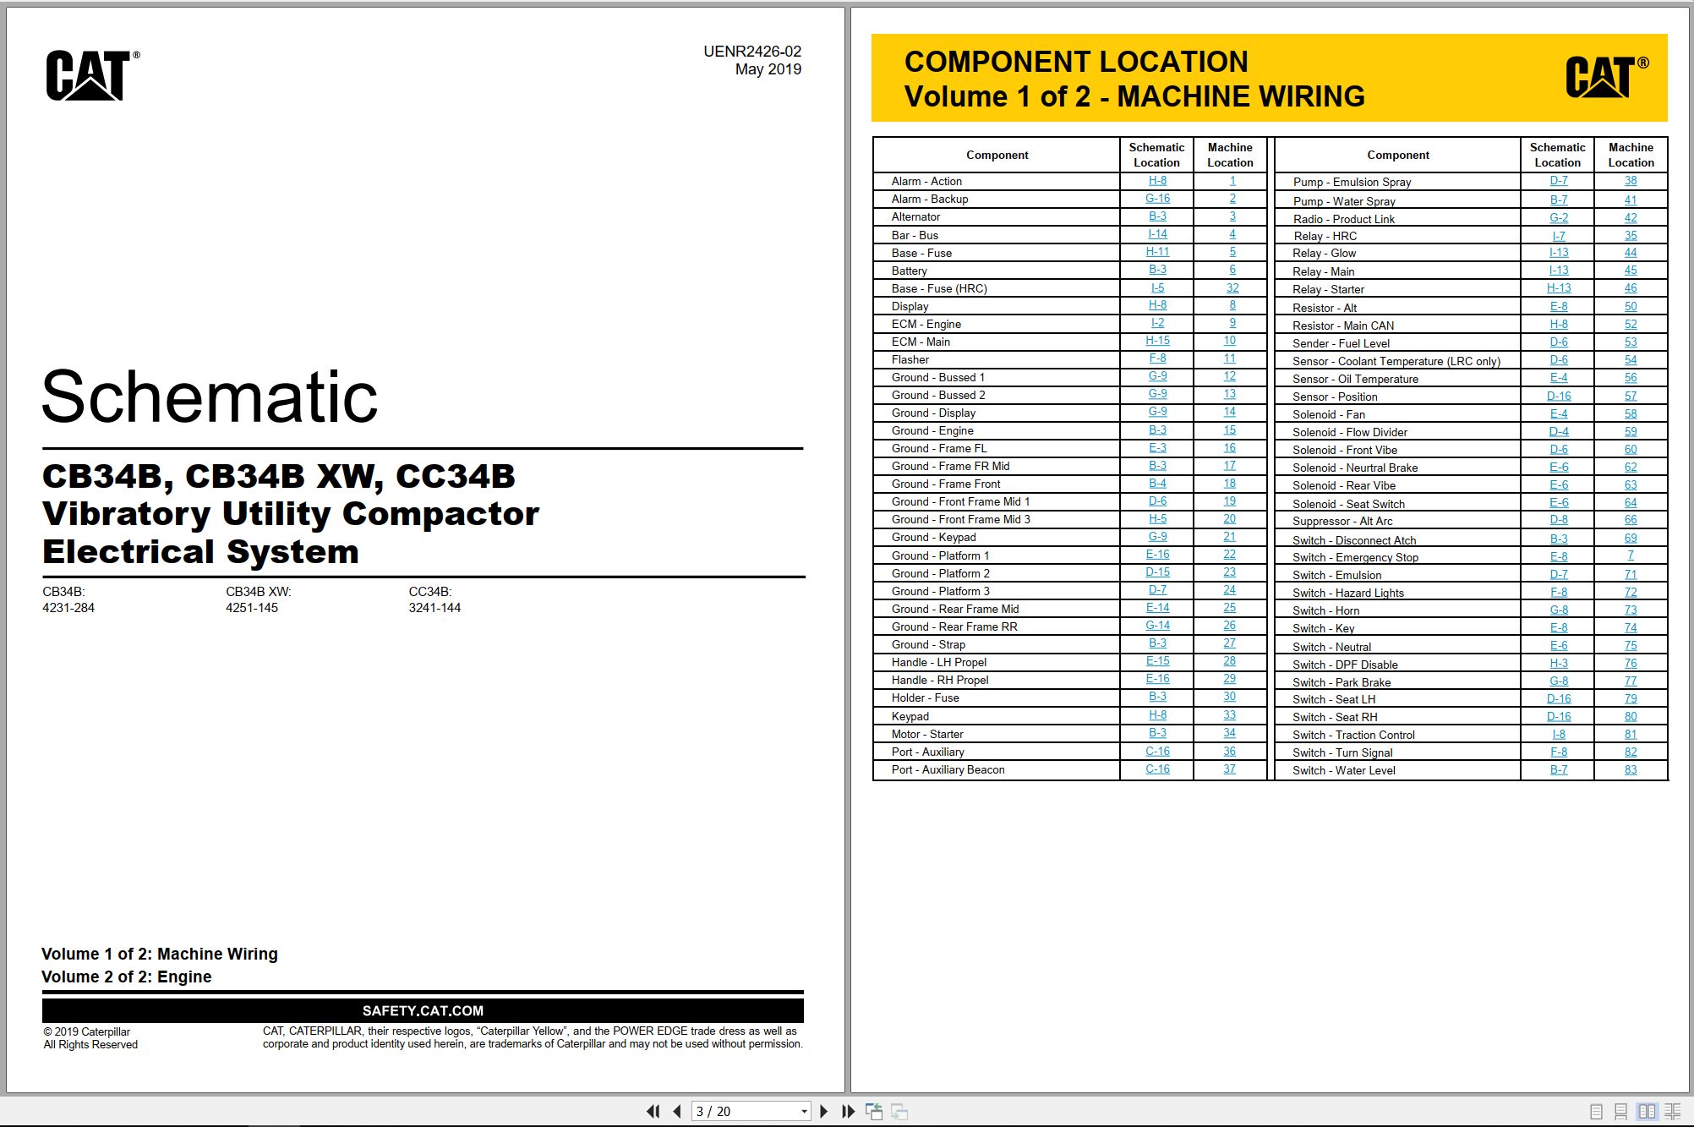1694x1127 pixels.
Task: Open E-3 link for Ground - Frame FL
Action: tap(1157, 448)
